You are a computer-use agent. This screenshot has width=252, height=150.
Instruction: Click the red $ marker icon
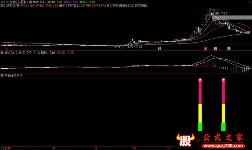pyautogui.click(x=6, y=49)
